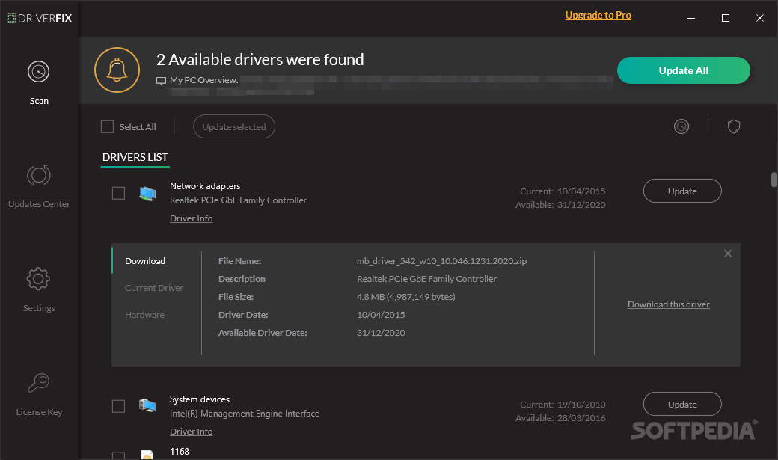Click the file size value 4.8 MB (4,987,149 bytes)
The image size is (778, 460).
point(406,297)
